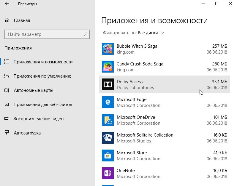Viewport: 237px width, 186px height.
Task: Click the Приложения и возможности page heading
Action: pos(154,20)
